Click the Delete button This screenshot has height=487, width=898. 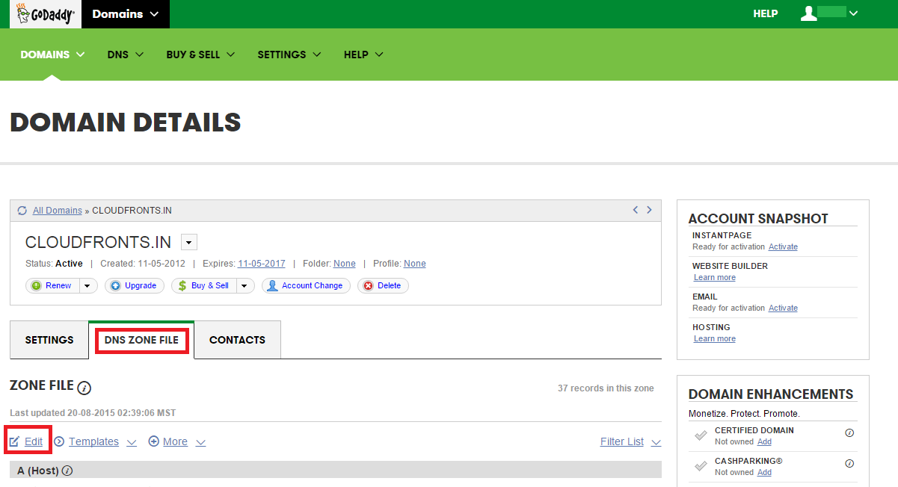pyautogui.click(x=383, y=285)
